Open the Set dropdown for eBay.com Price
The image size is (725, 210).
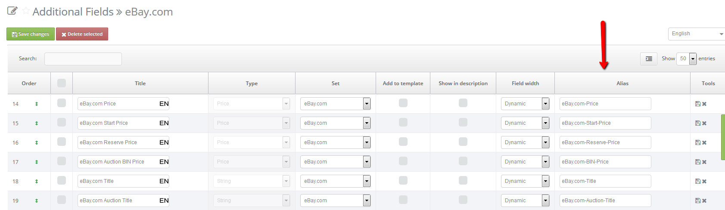pyautogui.click(x=336, y=104)
